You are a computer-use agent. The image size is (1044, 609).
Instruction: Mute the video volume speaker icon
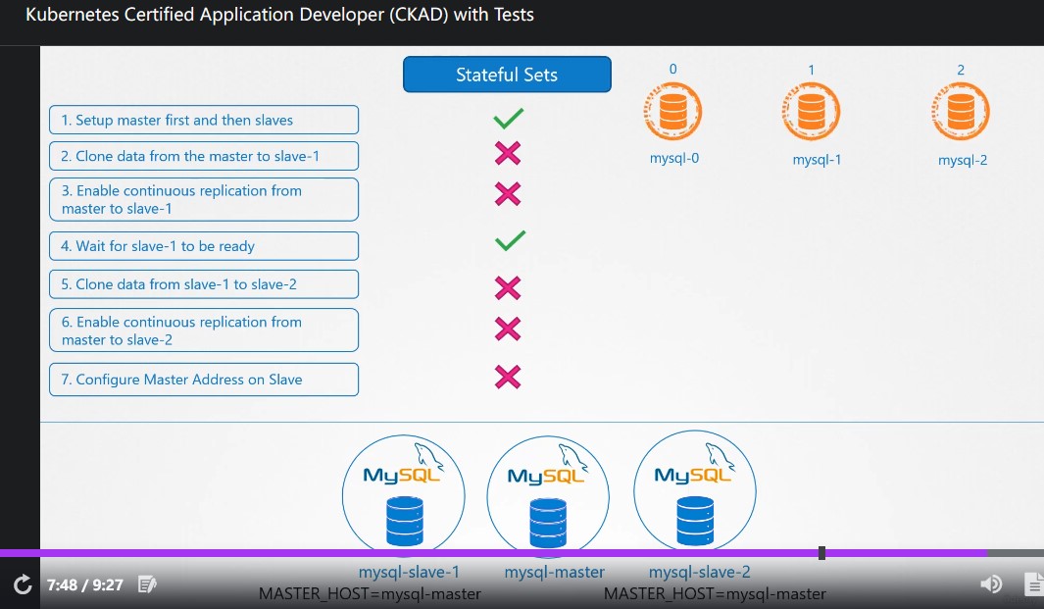[991, 584]
